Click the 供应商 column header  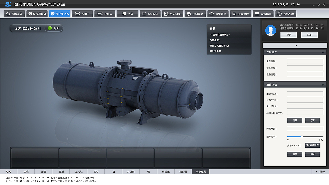point(131,172)
